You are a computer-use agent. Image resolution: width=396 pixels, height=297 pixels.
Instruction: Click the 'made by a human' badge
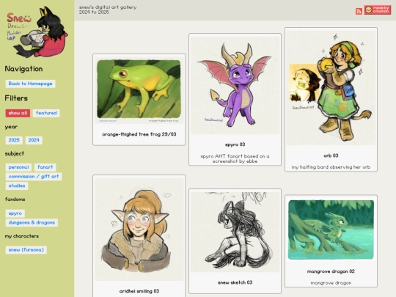378,10
